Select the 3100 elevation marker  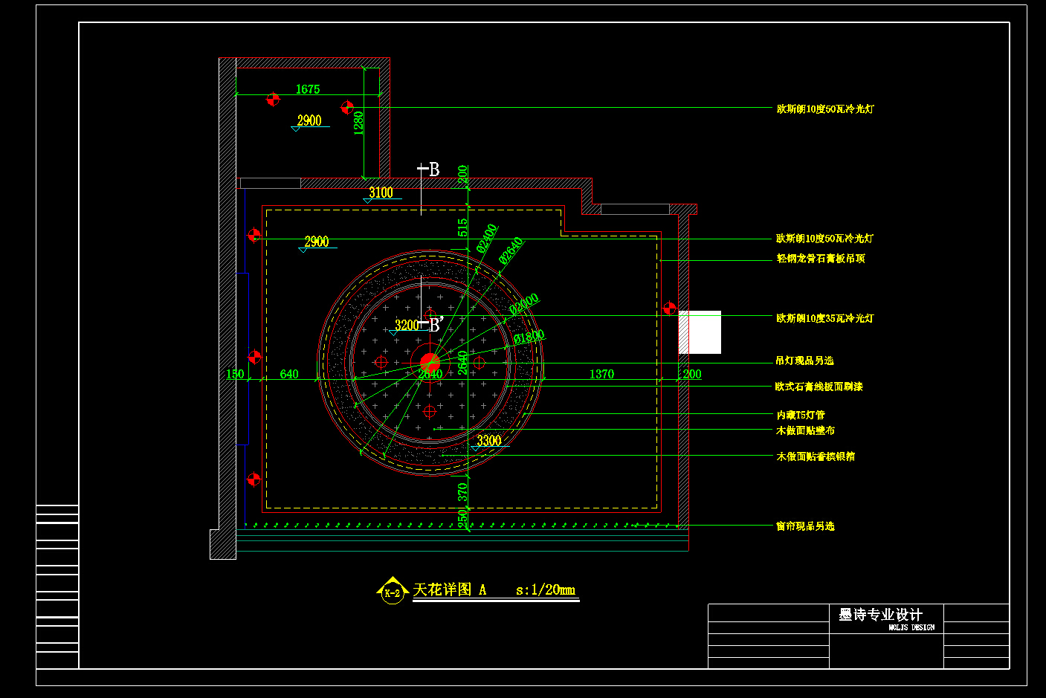(381, 194)
